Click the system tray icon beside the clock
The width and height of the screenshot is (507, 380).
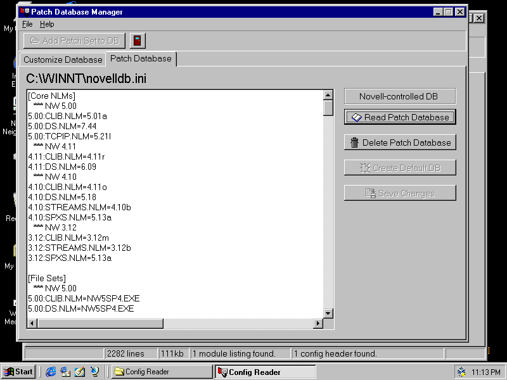[x=461, y=372]
